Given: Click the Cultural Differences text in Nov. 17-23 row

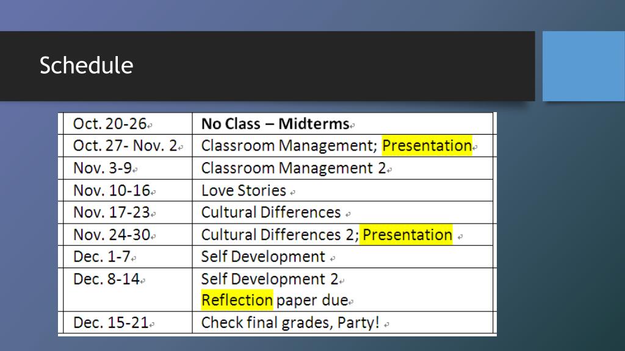Looking at the screenshot, I should pyautogui.click(x=271, y=213).
